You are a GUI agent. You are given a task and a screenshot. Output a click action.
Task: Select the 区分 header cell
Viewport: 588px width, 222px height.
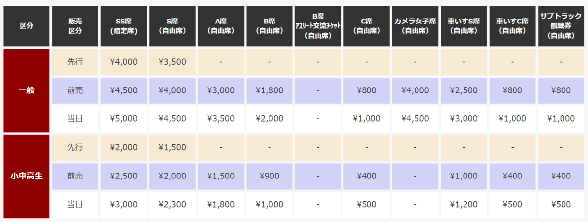pyautogui.click(x=26, y=26)
